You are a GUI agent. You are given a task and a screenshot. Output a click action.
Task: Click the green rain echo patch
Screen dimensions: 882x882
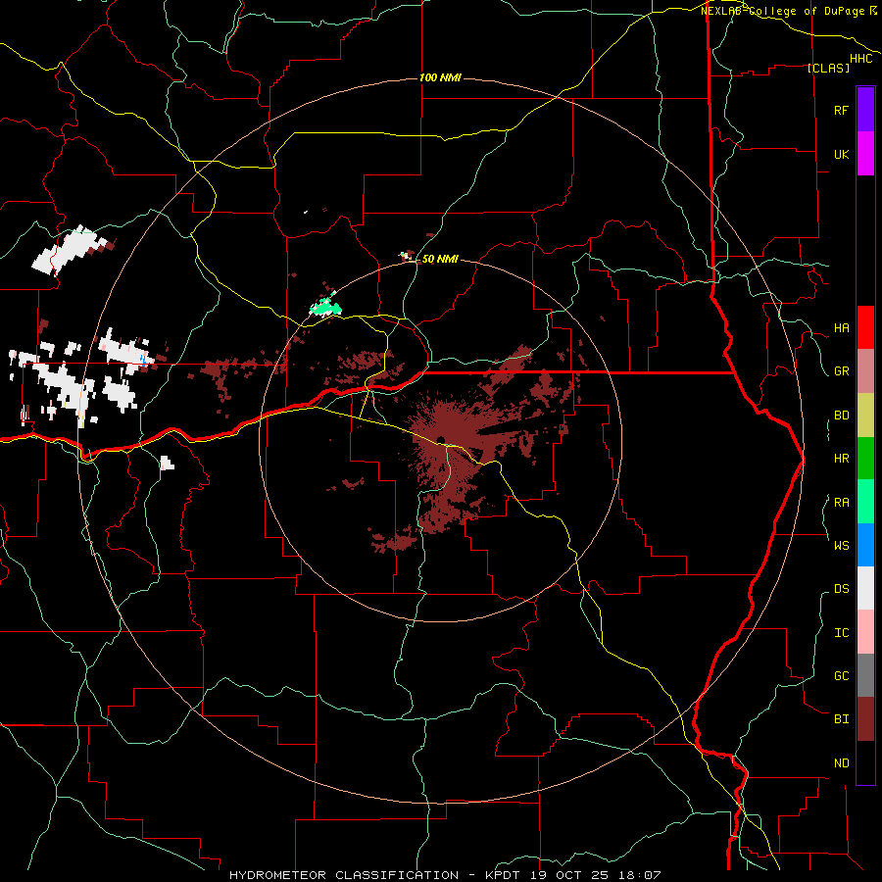[x=325, y=307]
